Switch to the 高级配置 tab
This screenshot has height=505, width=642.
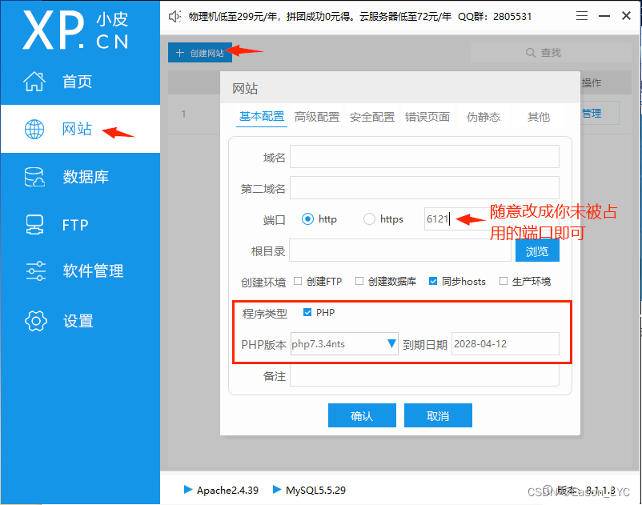tap(317, 117)
